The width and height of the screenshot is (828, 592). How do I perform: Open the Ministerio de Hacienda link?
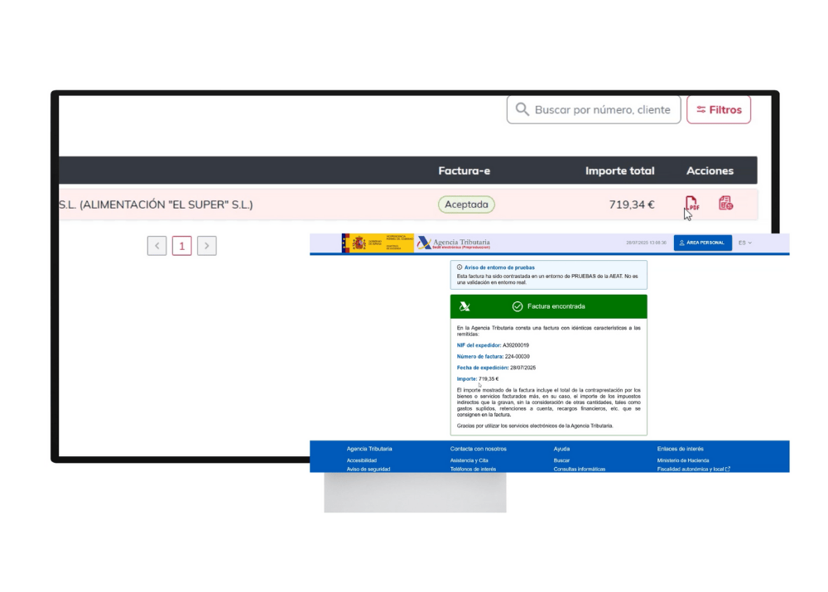coord(682,460)
